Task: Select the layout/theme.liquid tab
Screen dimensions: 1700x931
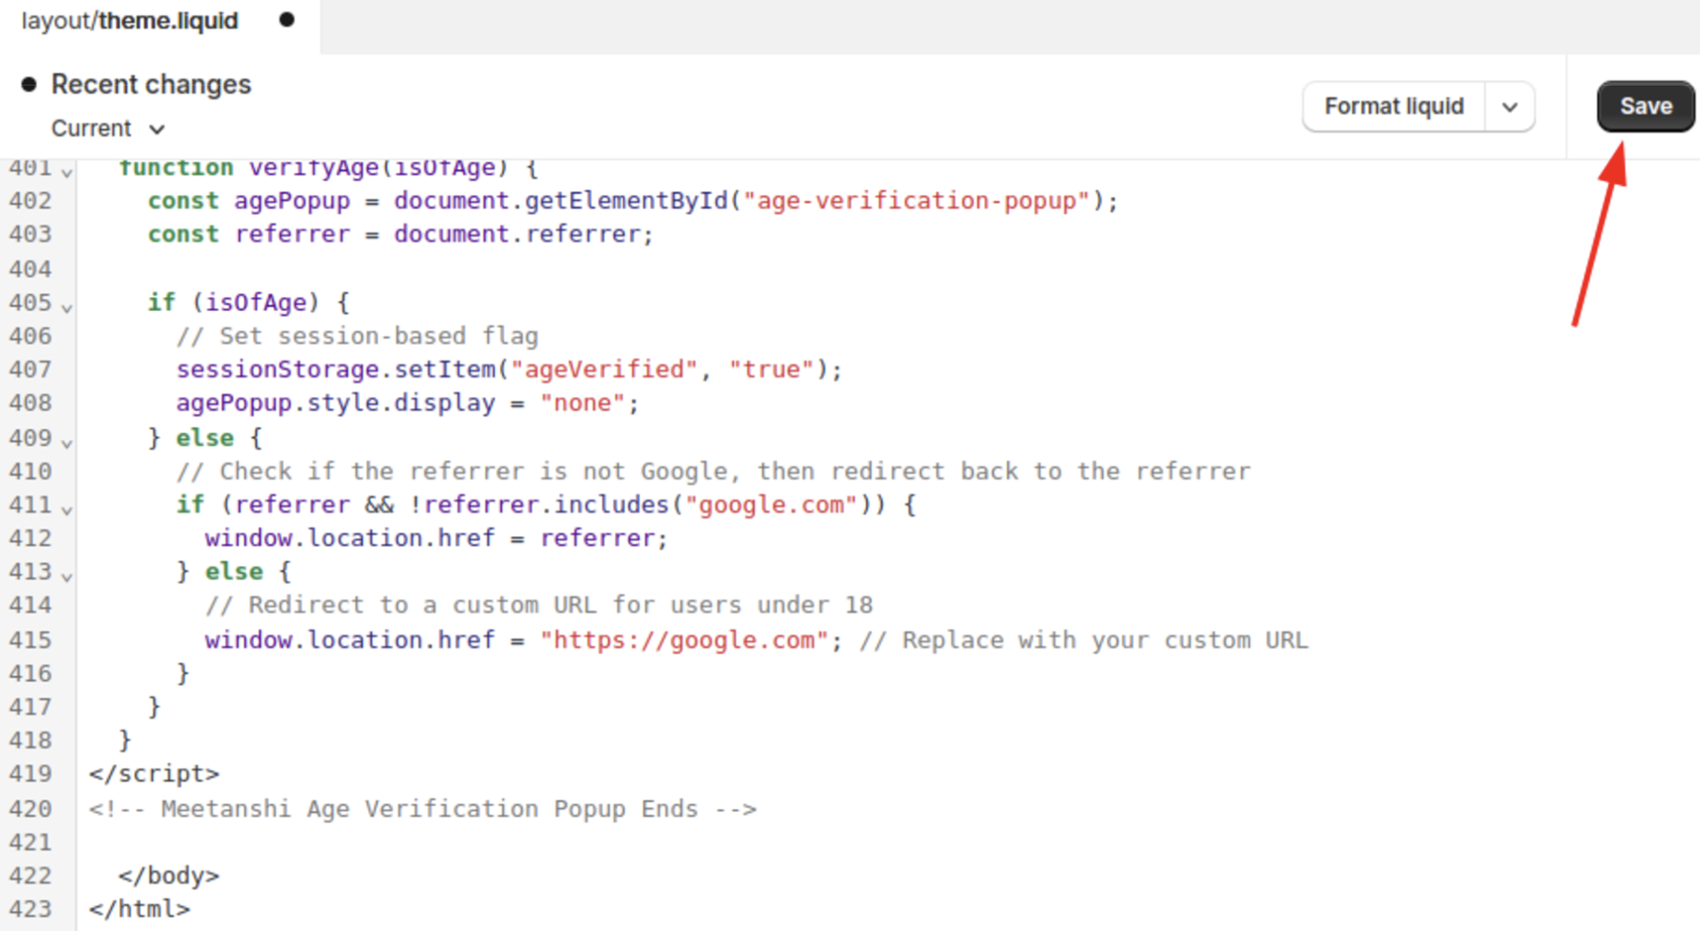Action: click(x=130, y=20)
